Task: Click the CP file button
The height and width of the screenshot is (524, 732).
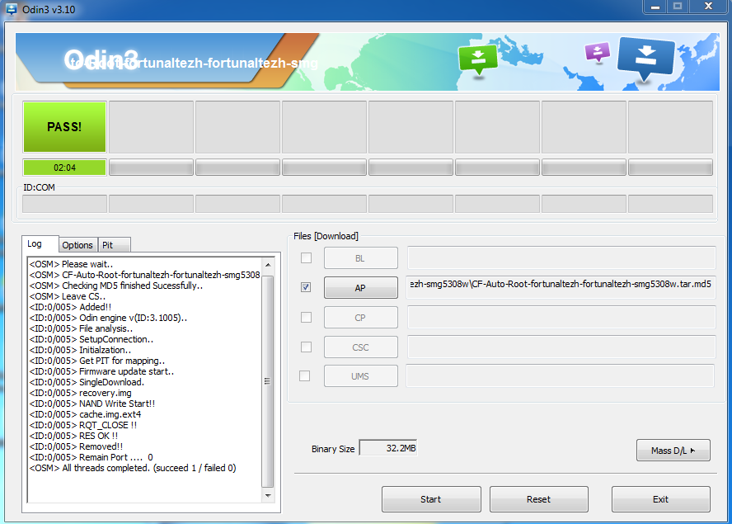Action: click(361, 318)
